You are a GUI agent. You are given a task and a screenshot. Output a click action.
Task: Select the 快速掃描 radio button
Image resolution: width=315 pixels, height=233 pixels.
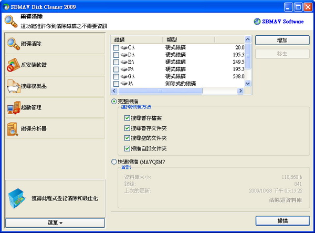[x=113, y=162]
